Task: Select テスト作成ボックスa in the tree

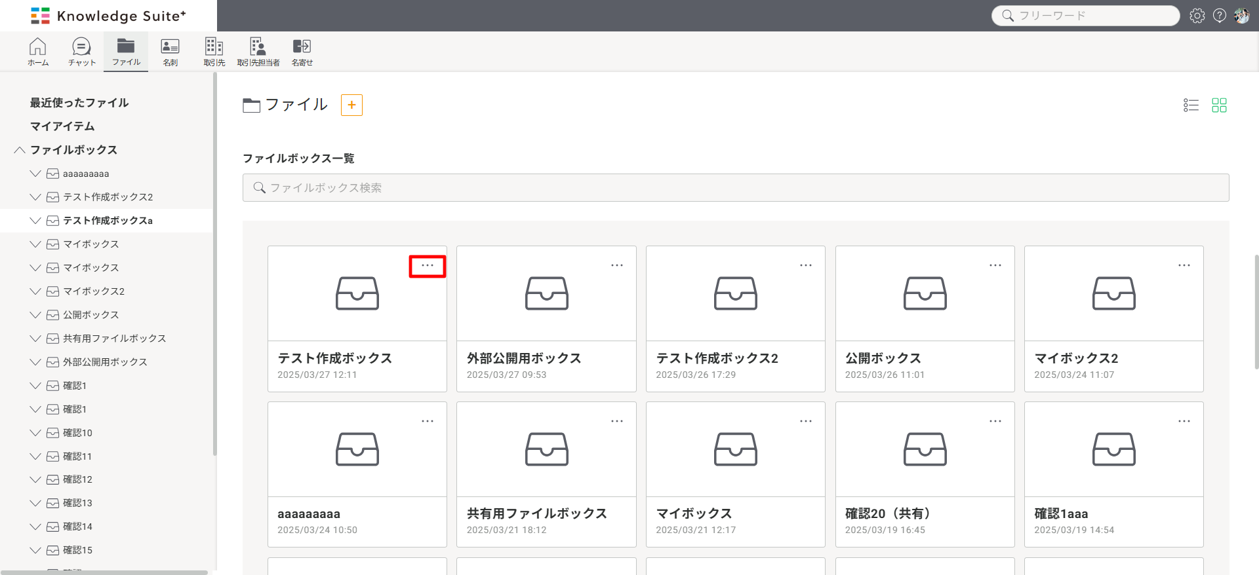Action: click(108, 221)
